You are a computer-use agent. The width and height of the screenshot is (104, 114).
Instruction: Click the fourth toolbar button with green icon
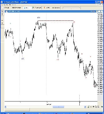pyautogui.click(x=37, y=8)
